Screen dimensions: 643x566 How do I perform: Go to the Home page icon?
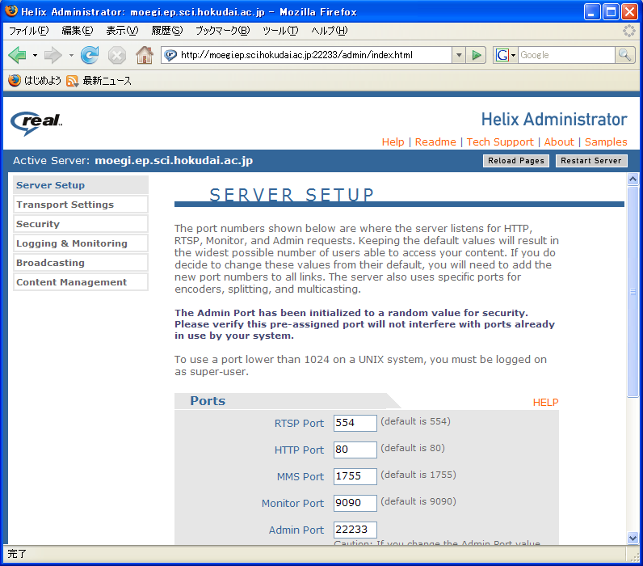pyautogui.click(x=145, y=55)
